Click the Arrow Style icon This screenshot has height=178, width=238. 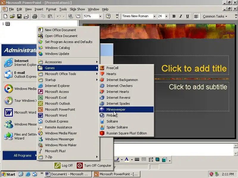click(151, 159)
